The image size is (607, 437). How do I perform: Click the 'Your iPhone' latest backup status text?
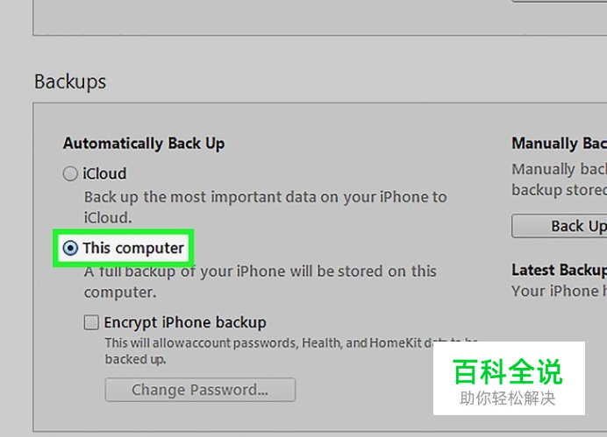560,291
